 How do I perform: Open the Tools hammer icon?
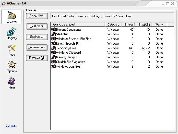click(12, 48)
